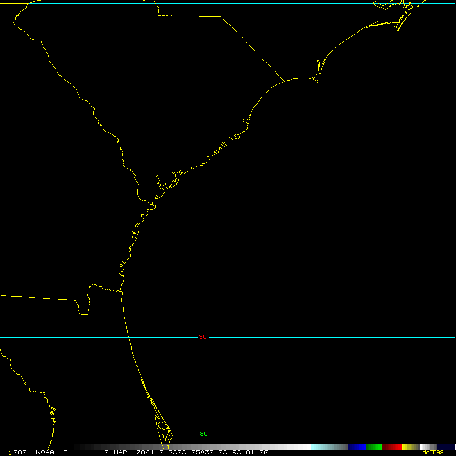Viewport: 456px width, 456px height.
Task: Select the yellow segment of the color bar
Action: [x=409, y=447]
